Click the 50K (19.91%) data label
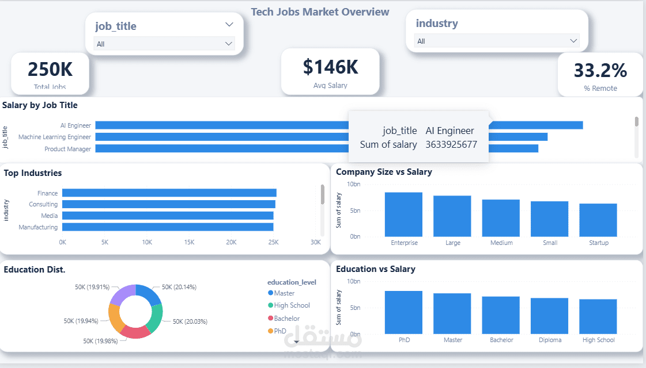This screenshot has height=368, width=646. [92, 287]
